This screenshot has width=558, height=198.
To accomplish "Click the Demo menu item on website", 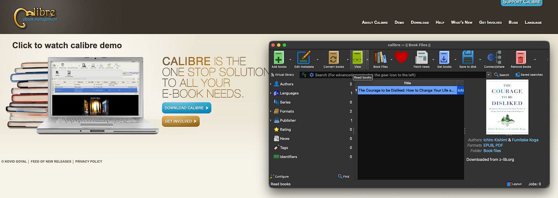I will coord(399,22).
